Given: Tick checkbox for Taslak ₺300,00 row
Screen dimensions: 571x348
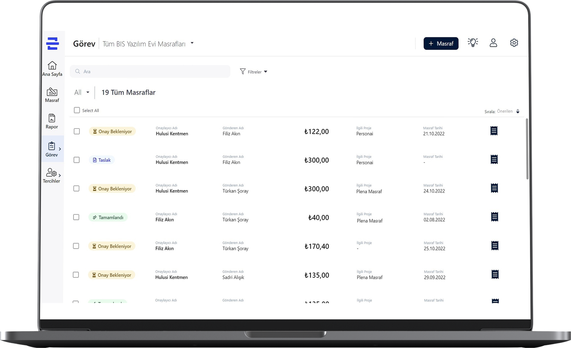Looking at the screenshot, I should (76, 160).
